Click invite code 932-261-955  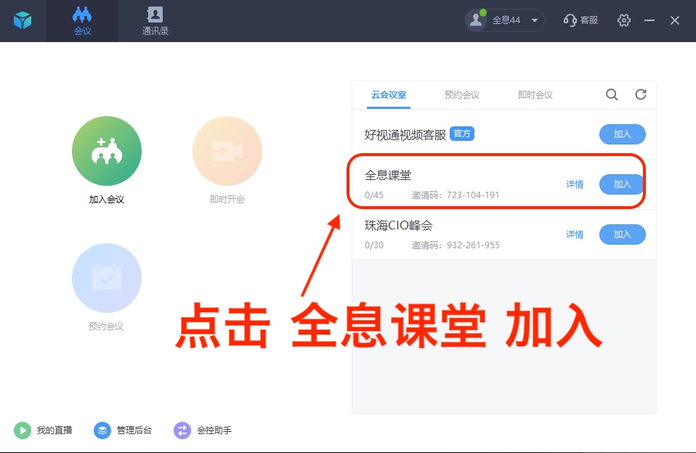coord(473,245)
